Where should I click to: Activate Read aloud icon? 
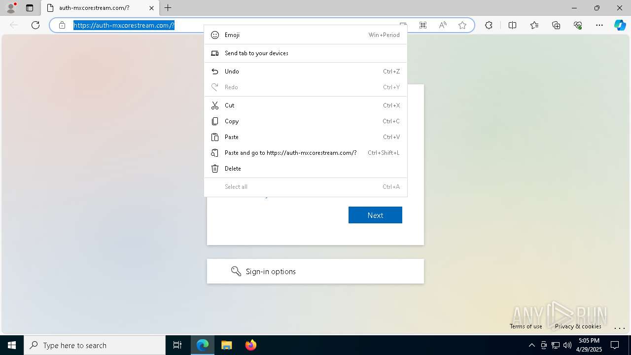click(x=443, y=25)
